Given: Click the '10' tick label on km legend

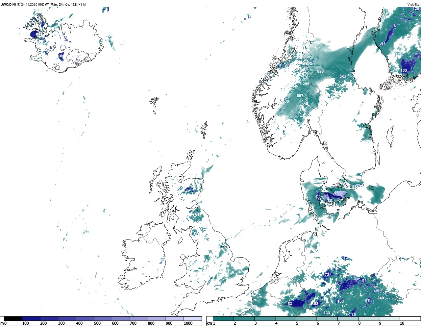Looking at the screenshot, I should [x=402, y=323].
